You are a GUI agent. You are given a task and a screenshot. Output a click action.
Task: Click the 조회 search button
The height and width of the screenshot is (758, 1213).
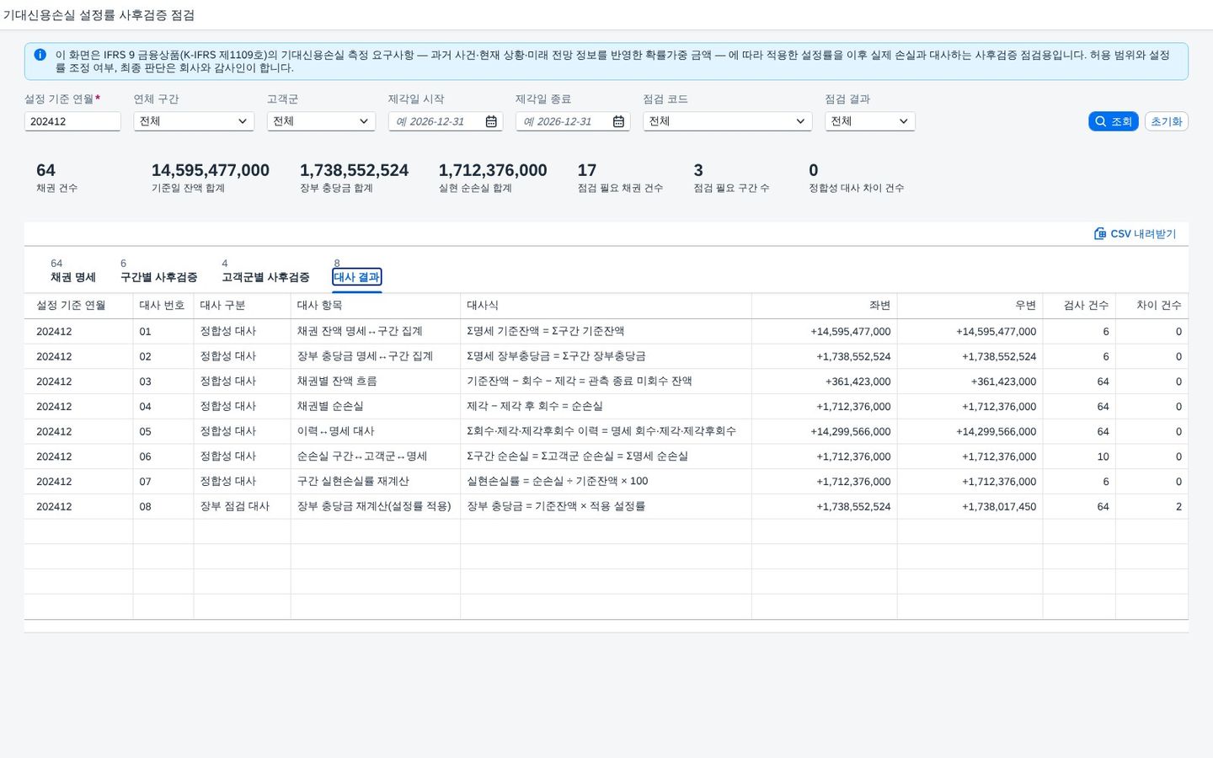[1114, 121]
